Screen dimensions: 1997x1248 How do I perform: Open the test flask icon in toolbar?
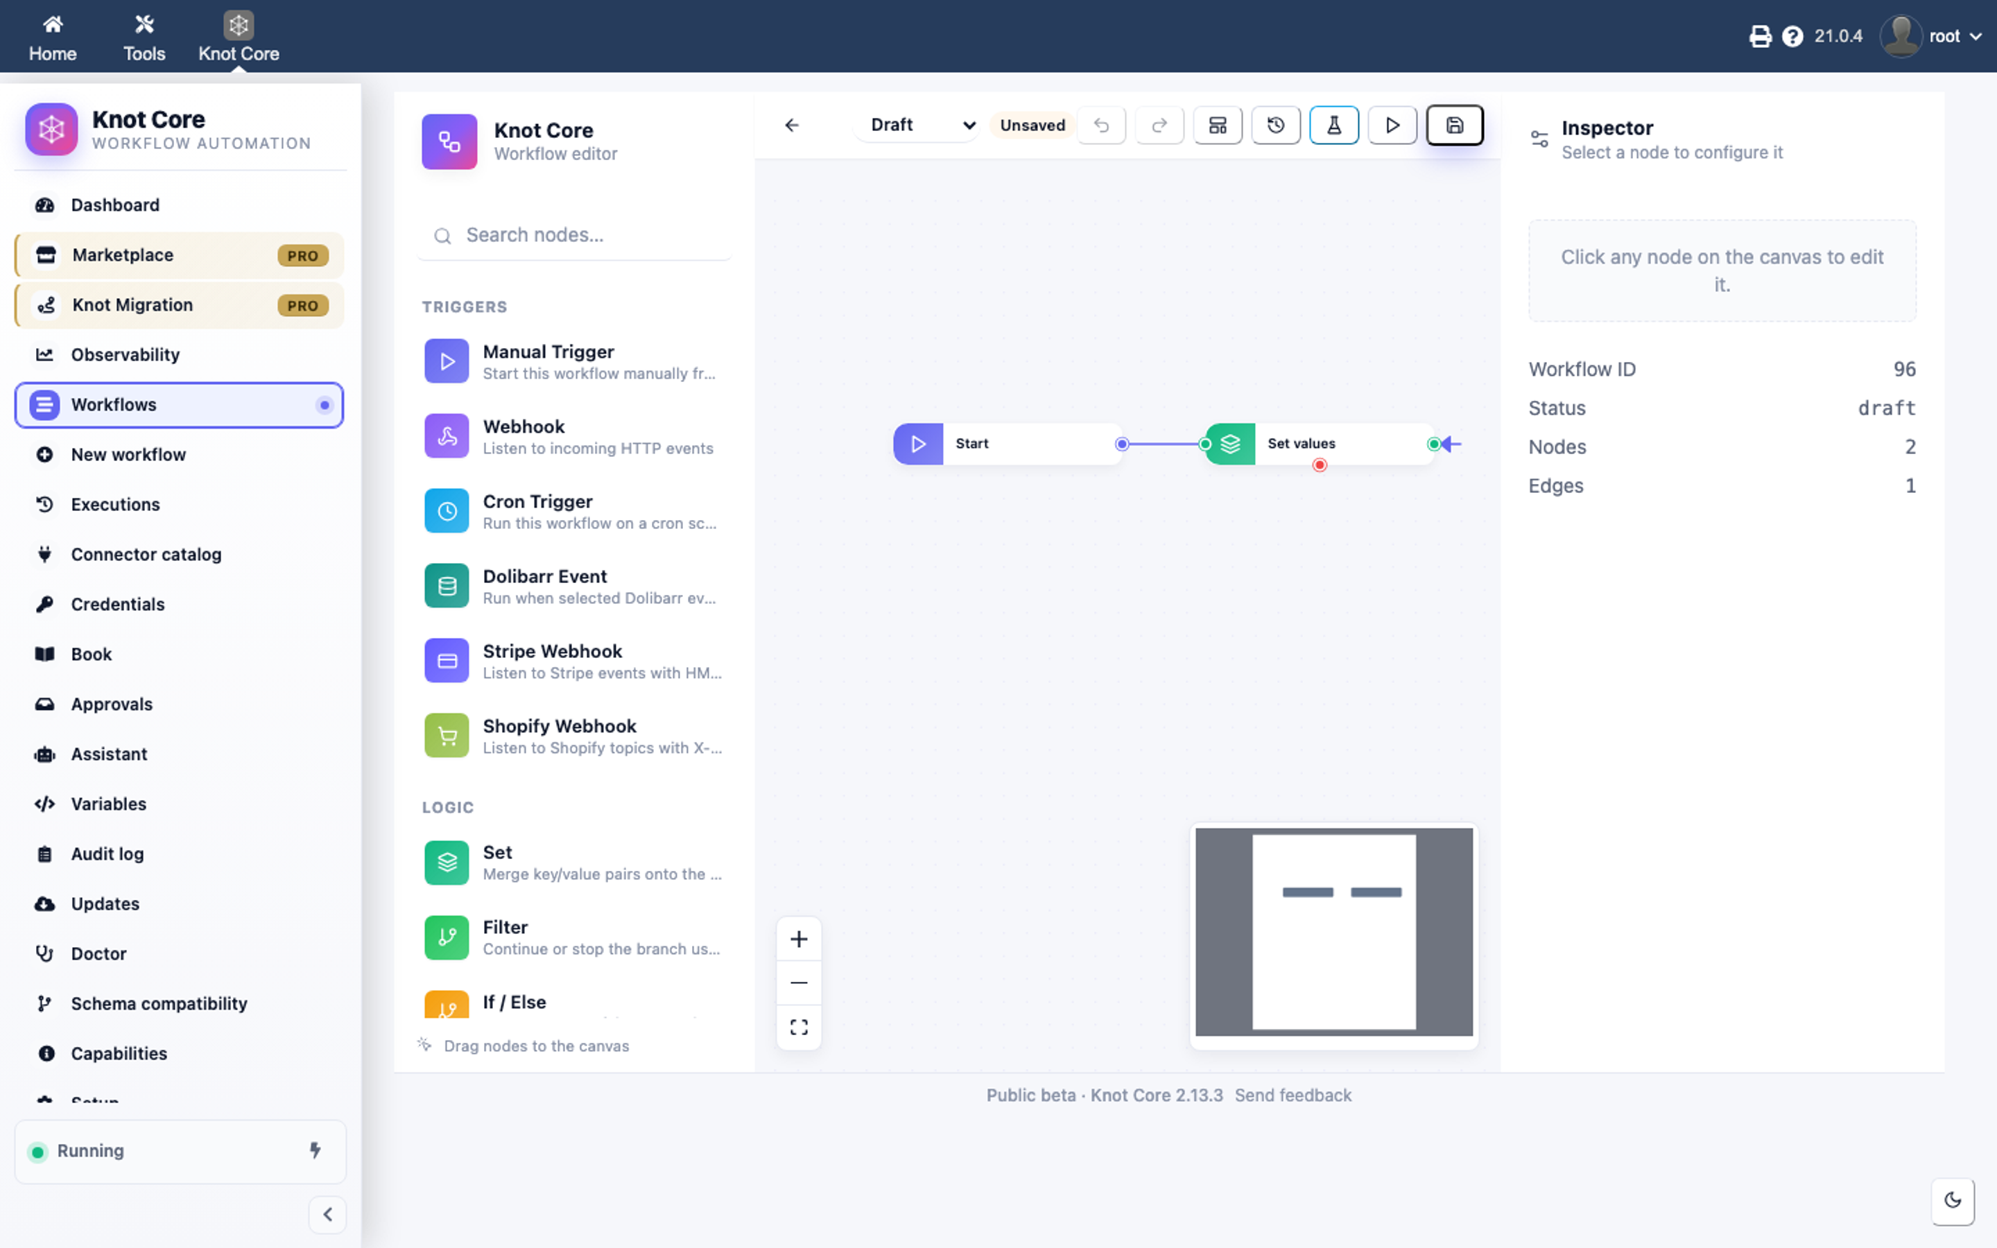pyautogui.click(x=1333, y=125)
